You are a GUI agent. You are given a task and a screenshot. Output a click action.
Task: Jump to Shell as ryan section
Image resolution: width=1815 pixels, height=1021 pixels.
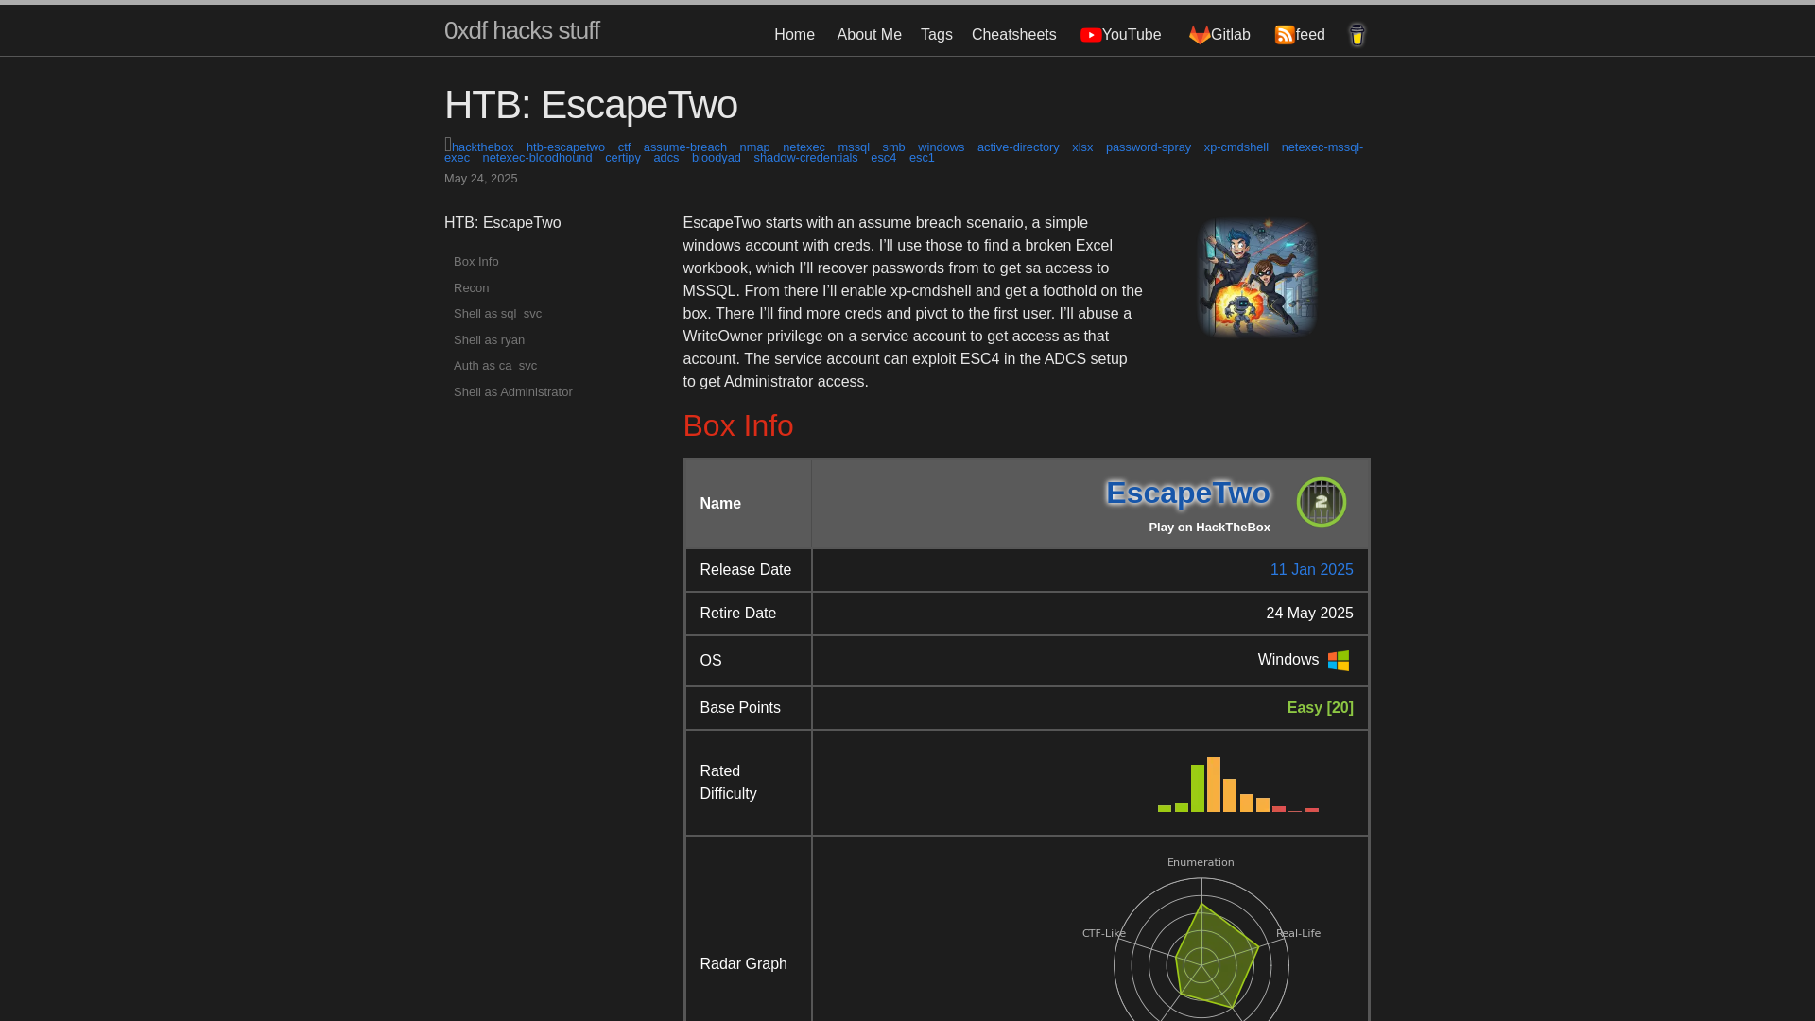tap(489, 340)
